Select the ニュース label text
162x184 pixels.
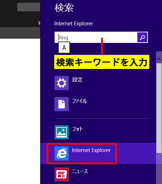point(80,171)
